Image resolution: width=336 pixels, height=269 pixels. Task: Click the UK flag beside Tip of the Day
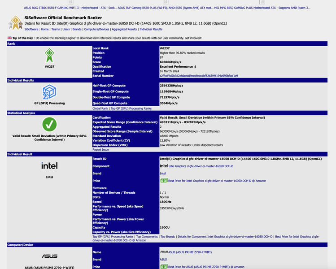[9, 38]
